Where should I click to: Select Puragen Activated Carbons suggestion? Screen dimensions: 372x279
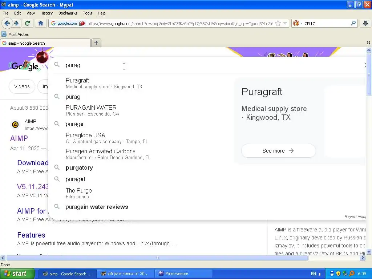pyautogui.click(x=142, y=154)
